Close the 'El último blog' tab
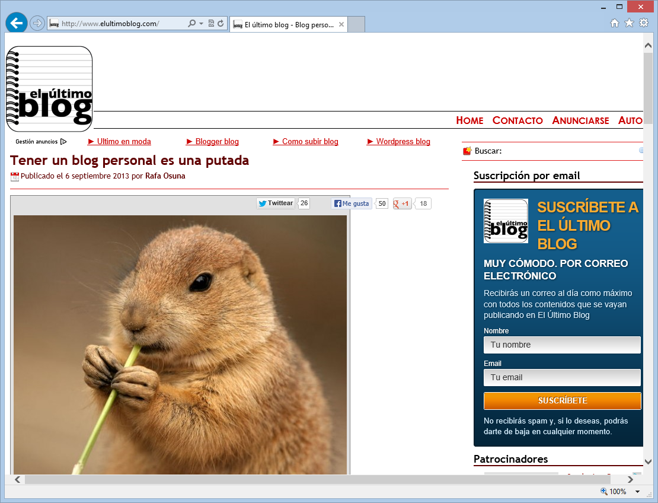Image resolution: width=658 pixels, height=503 pixels. (x=341, y=24)
